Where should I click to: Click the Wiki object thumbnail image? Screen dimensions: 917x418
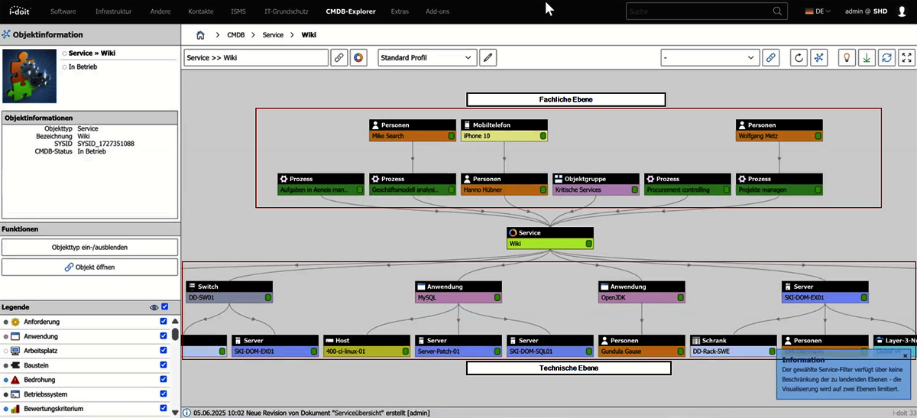pyautogui.click(x=30, y=76)
